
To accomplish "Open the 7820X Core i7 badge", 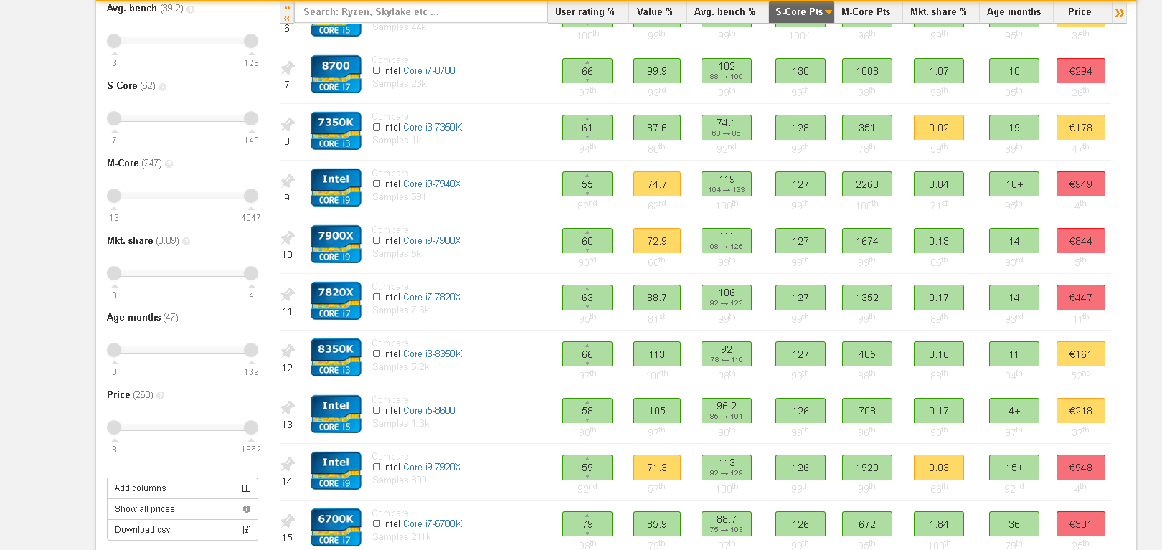I will 336,301.
